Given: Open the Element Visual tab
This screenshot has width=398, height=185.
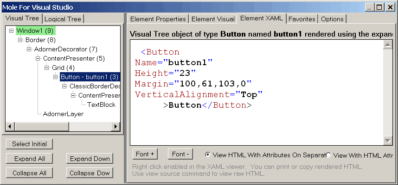Looking at the screenshot, I should (x=213, y=19).
